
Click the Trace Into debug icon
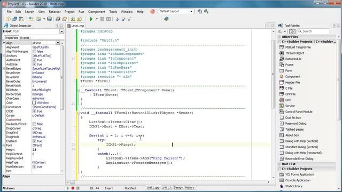point(117,19)
